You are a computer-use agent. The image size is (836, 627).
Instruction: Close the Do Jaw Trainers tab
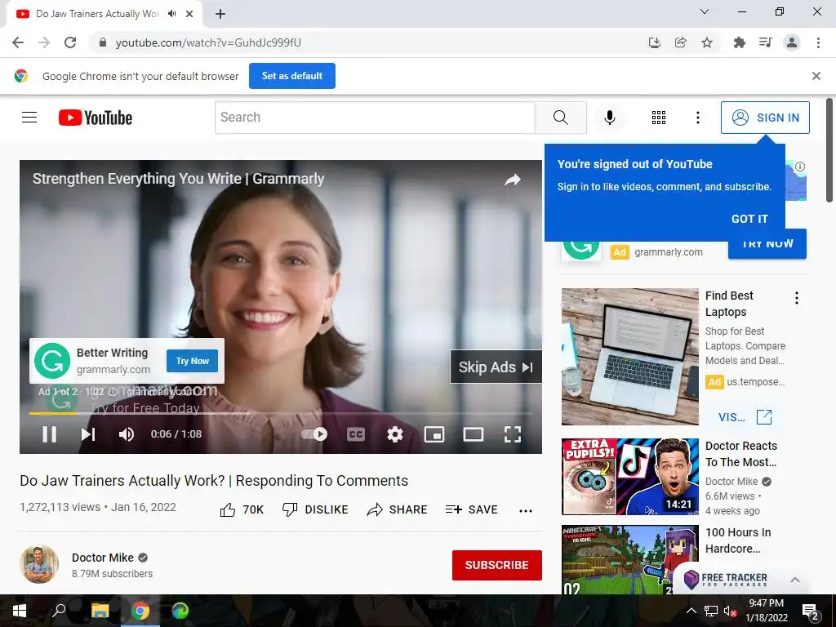(189, 14)
